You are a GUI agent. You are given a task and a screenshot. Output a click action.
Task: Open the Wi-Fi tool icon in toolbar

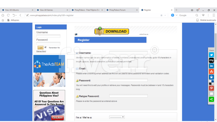(203, 15)
